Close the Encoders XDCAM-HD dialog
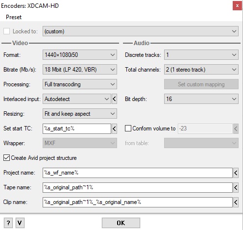The height and width of the screenshot is (230, 243). 237,6
